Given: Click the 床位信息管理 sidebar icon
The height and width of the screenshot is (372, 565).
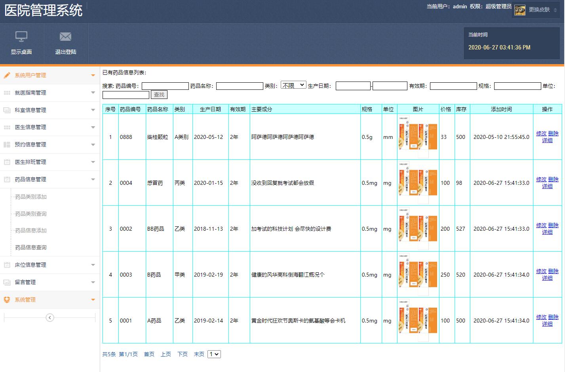Looking at the screenshot, I should (6, 265).
